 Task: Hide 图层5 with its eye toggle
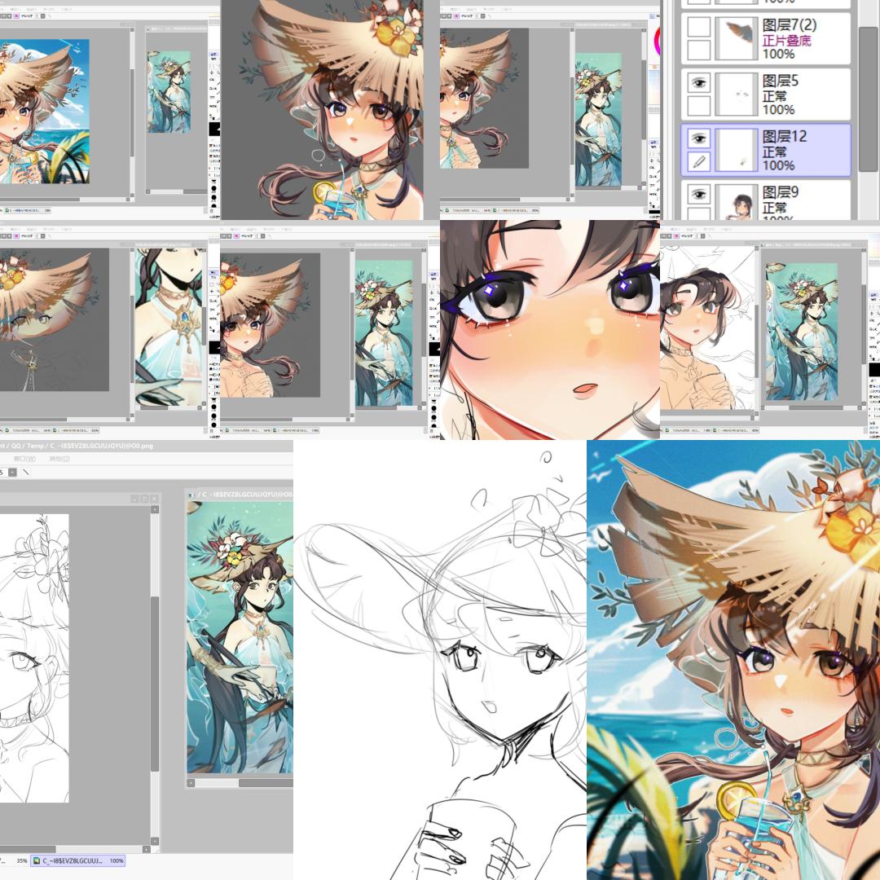click(698, 83)
